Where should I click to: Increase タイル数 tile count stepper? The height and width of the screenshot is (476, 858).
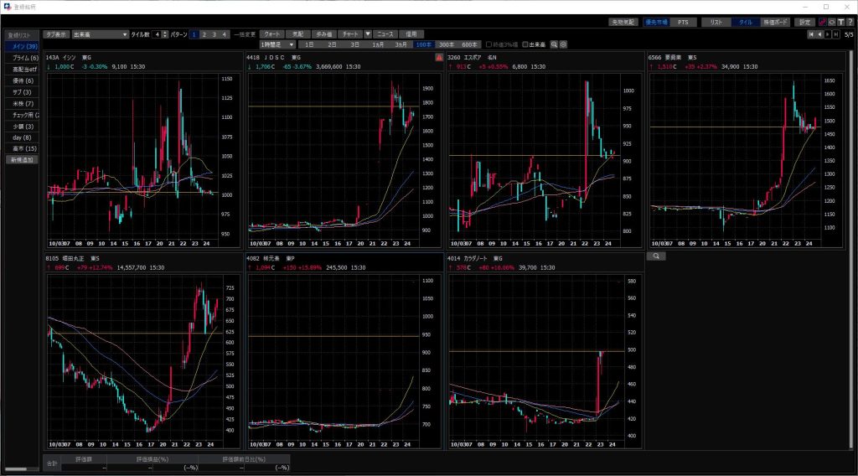[x=166, y=33]
